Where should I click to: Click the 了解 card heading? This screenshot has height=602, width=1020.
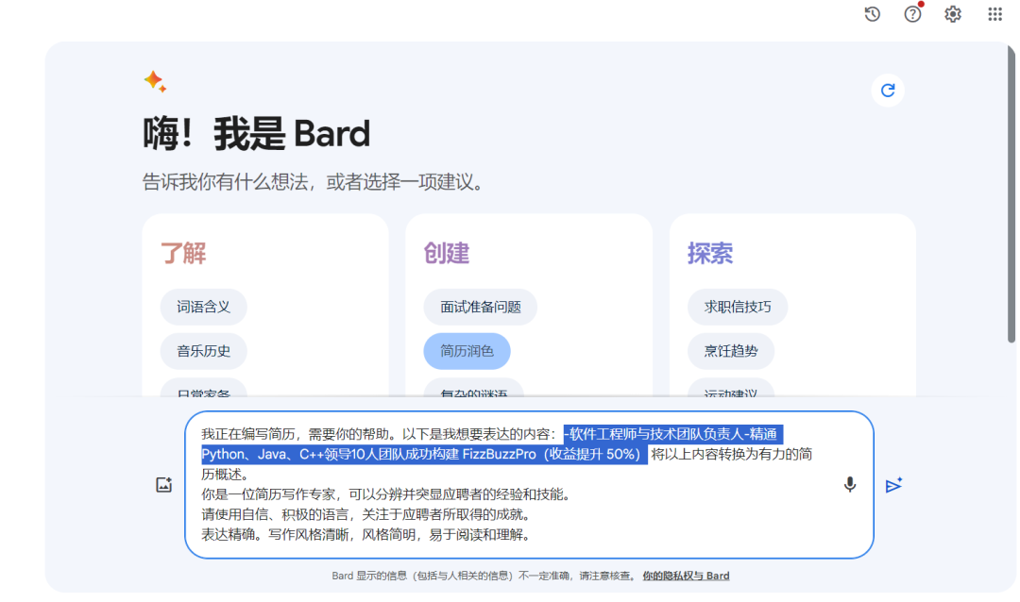pyautogui.click(x=183, y=254)
